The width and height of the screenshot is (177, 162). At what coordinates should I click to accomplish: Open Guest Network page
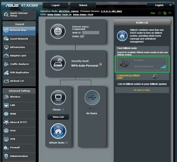click(19, 39)
